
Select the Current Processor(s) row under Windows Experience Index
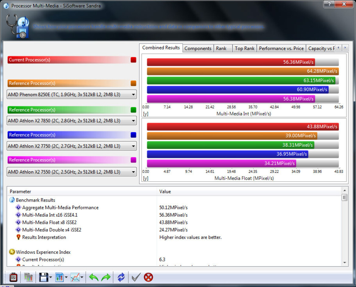click(x=174, y=259)
